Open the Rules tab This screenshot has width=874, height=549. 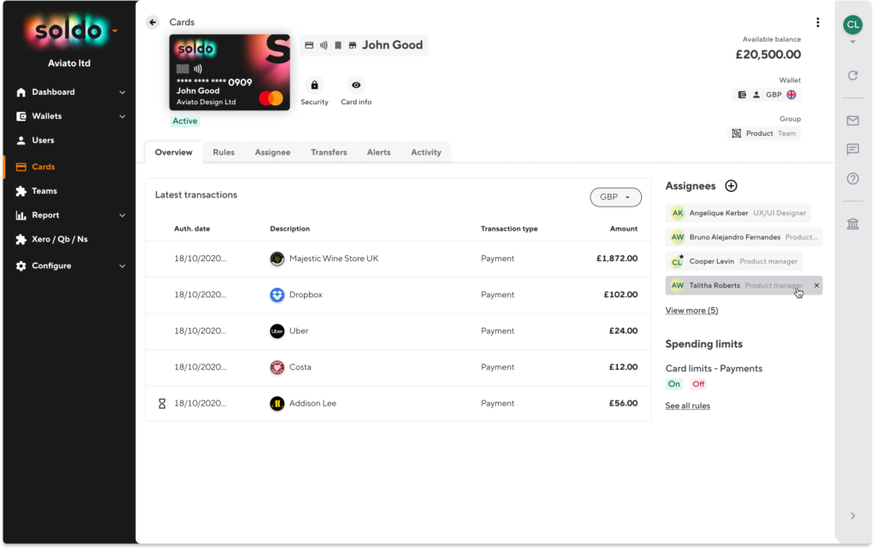tap(224, 152)
